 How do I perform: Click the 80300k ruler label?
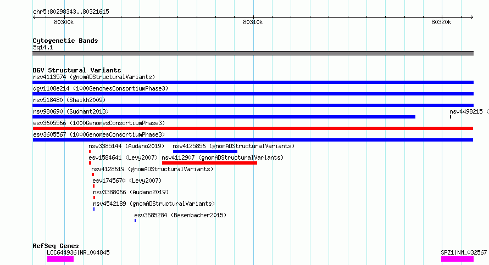(64, 22)
